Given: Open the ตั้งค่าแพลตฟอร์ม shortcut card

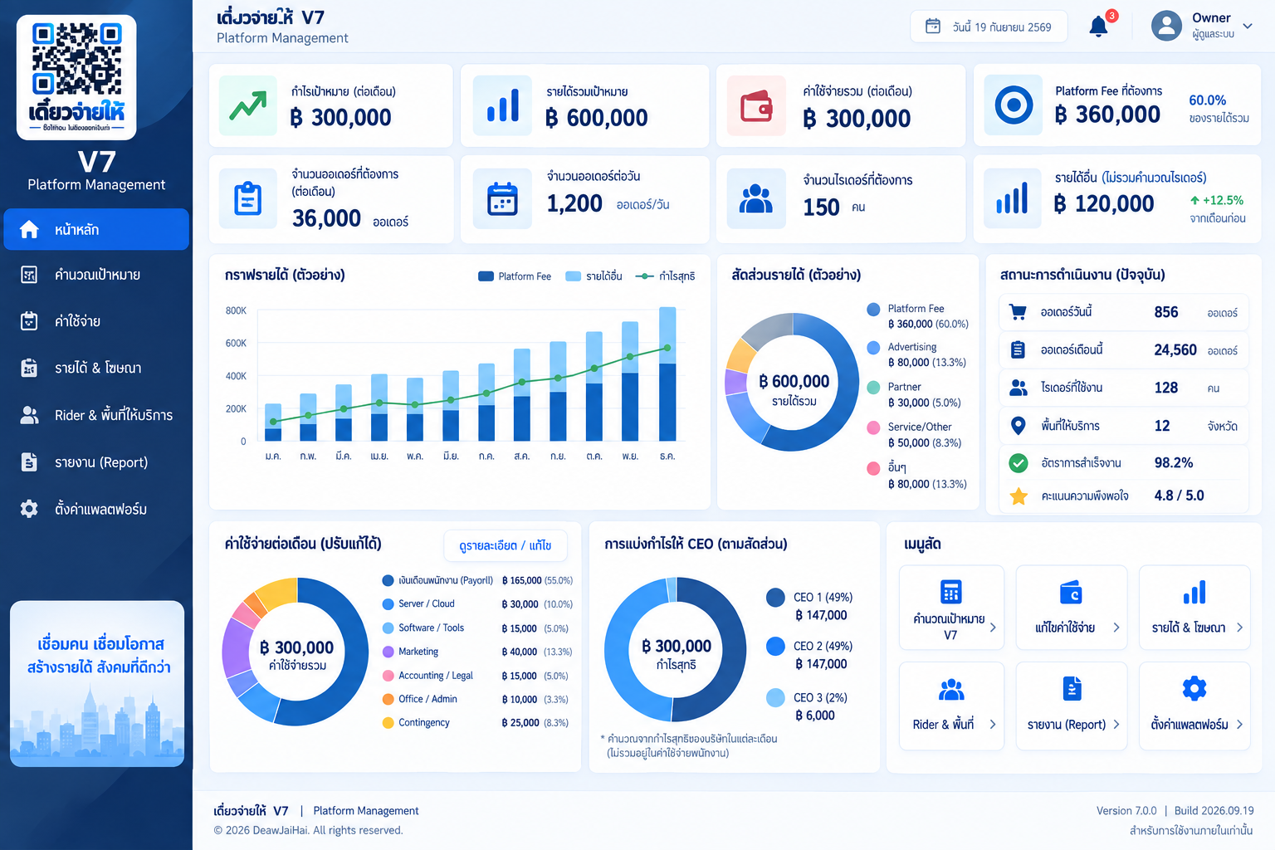Looking at the screenshot, I should [1194, 706].
